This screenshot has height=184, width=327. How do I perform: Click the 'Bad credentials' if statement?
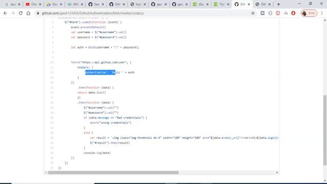click(115, 118)
